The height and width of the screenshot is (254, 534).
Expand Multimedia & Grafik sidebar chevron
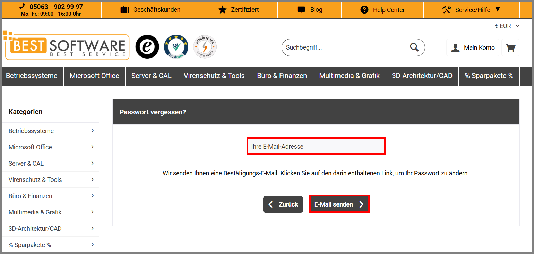[x=93, y=212]
